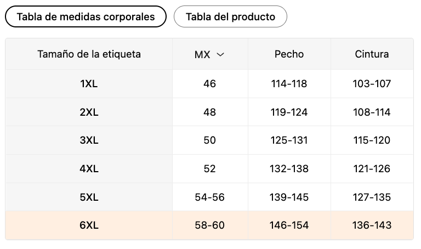The image size is (421, 249).
Task: Click the 136-143 Cintura cell
Action: (x=372, y=225)
